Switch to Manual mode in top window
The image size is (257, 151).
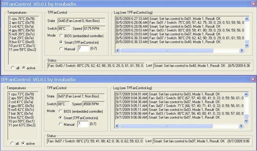click(61, 49)
